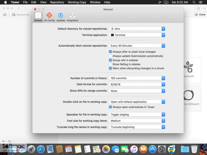Viewport: 207px width, 155px height.
Task: Click the Tower app icon in the Dock
Action: click(x=171, y=149)
